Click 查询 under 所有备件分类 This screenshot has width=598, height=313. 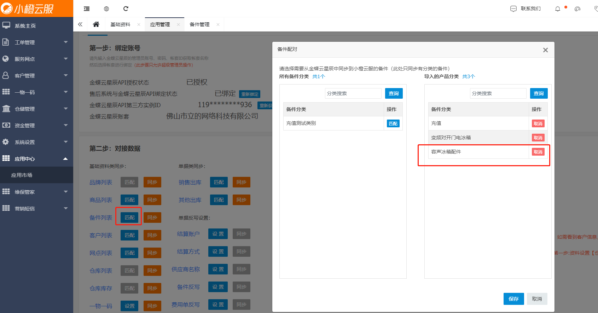[394, 93]
